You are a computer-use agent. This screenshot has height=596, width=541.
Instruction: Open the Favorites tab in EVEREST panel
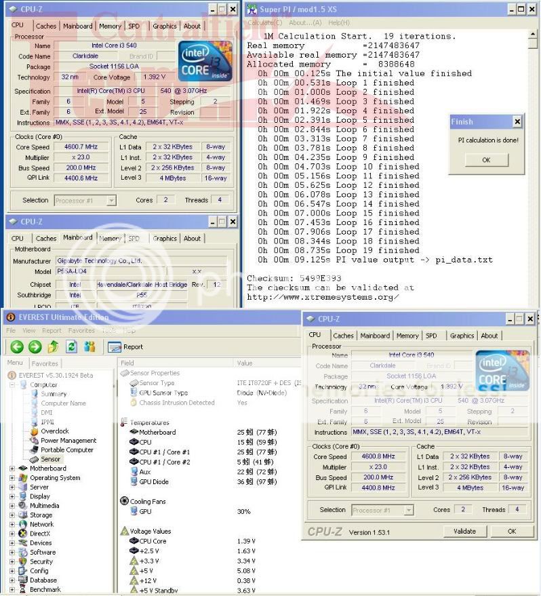click(45, 363)
